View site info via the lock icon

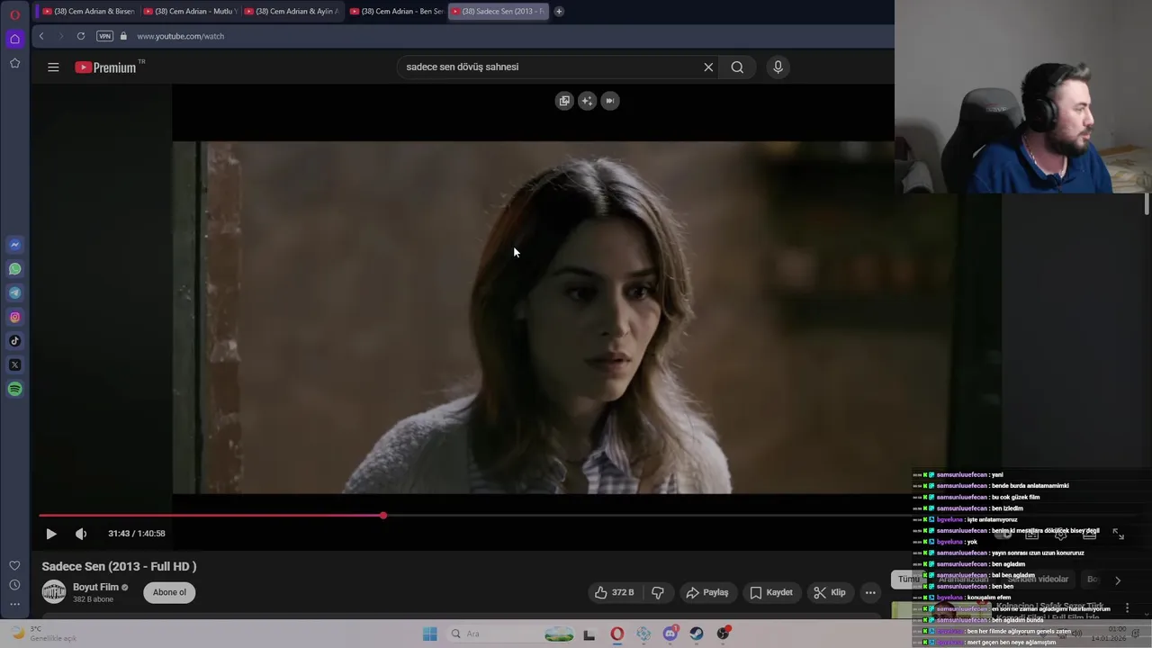click(x=124, y=36)
